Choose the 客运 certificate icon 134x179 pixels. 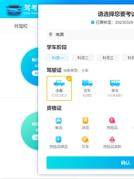(x=59, y=121)
